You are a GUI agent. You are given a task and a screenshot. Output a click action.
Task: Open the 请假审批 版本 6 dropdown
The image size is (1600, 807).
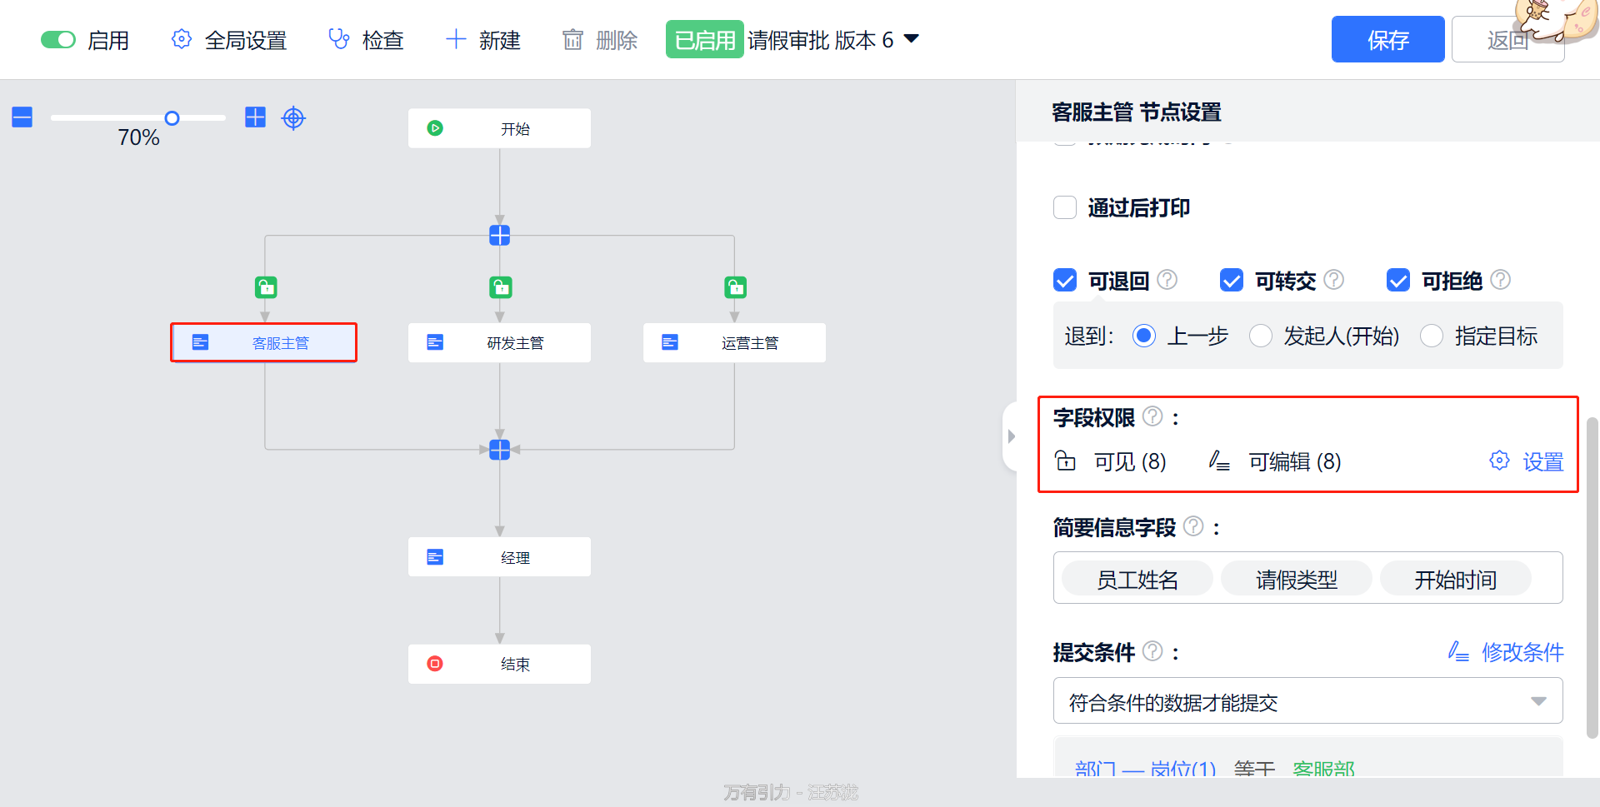pyautogui.click(x=912, y=39)
